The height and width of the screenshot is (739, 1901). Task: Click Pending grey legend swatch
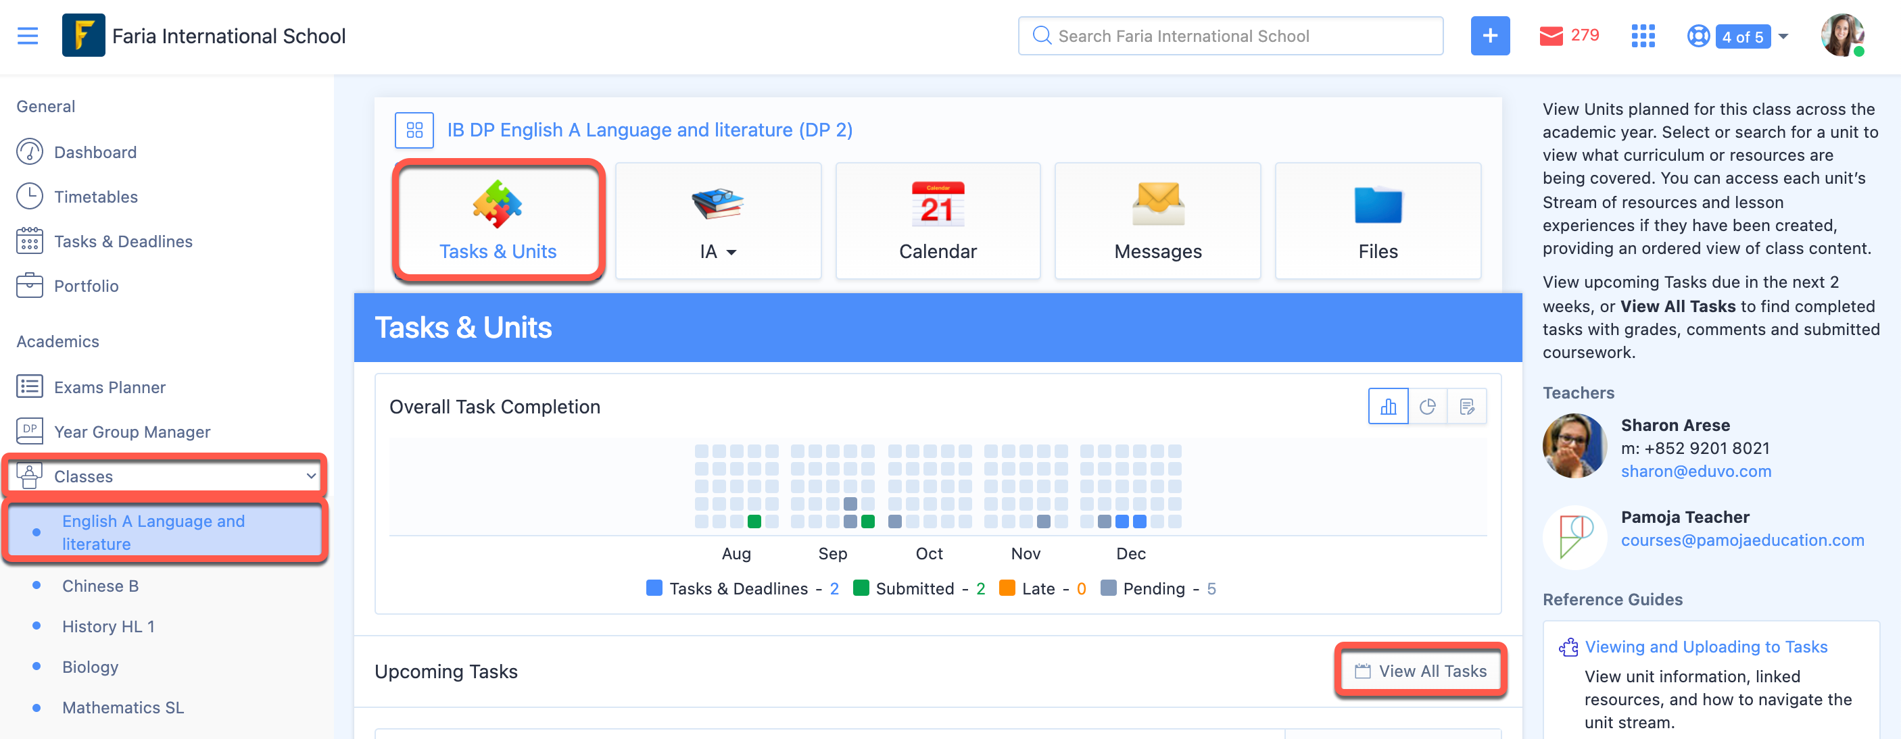point(1108,588)
